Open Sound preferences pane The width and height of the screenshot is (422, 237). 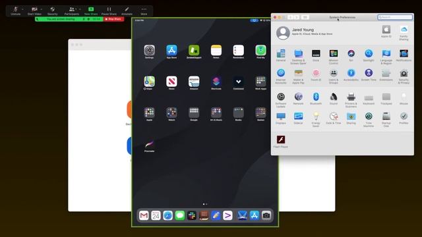click(334, 98)
